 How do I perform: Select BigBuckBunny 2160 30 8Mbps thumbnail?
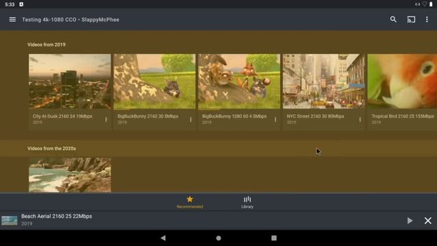pyautogui.click(x=154, y=81)
